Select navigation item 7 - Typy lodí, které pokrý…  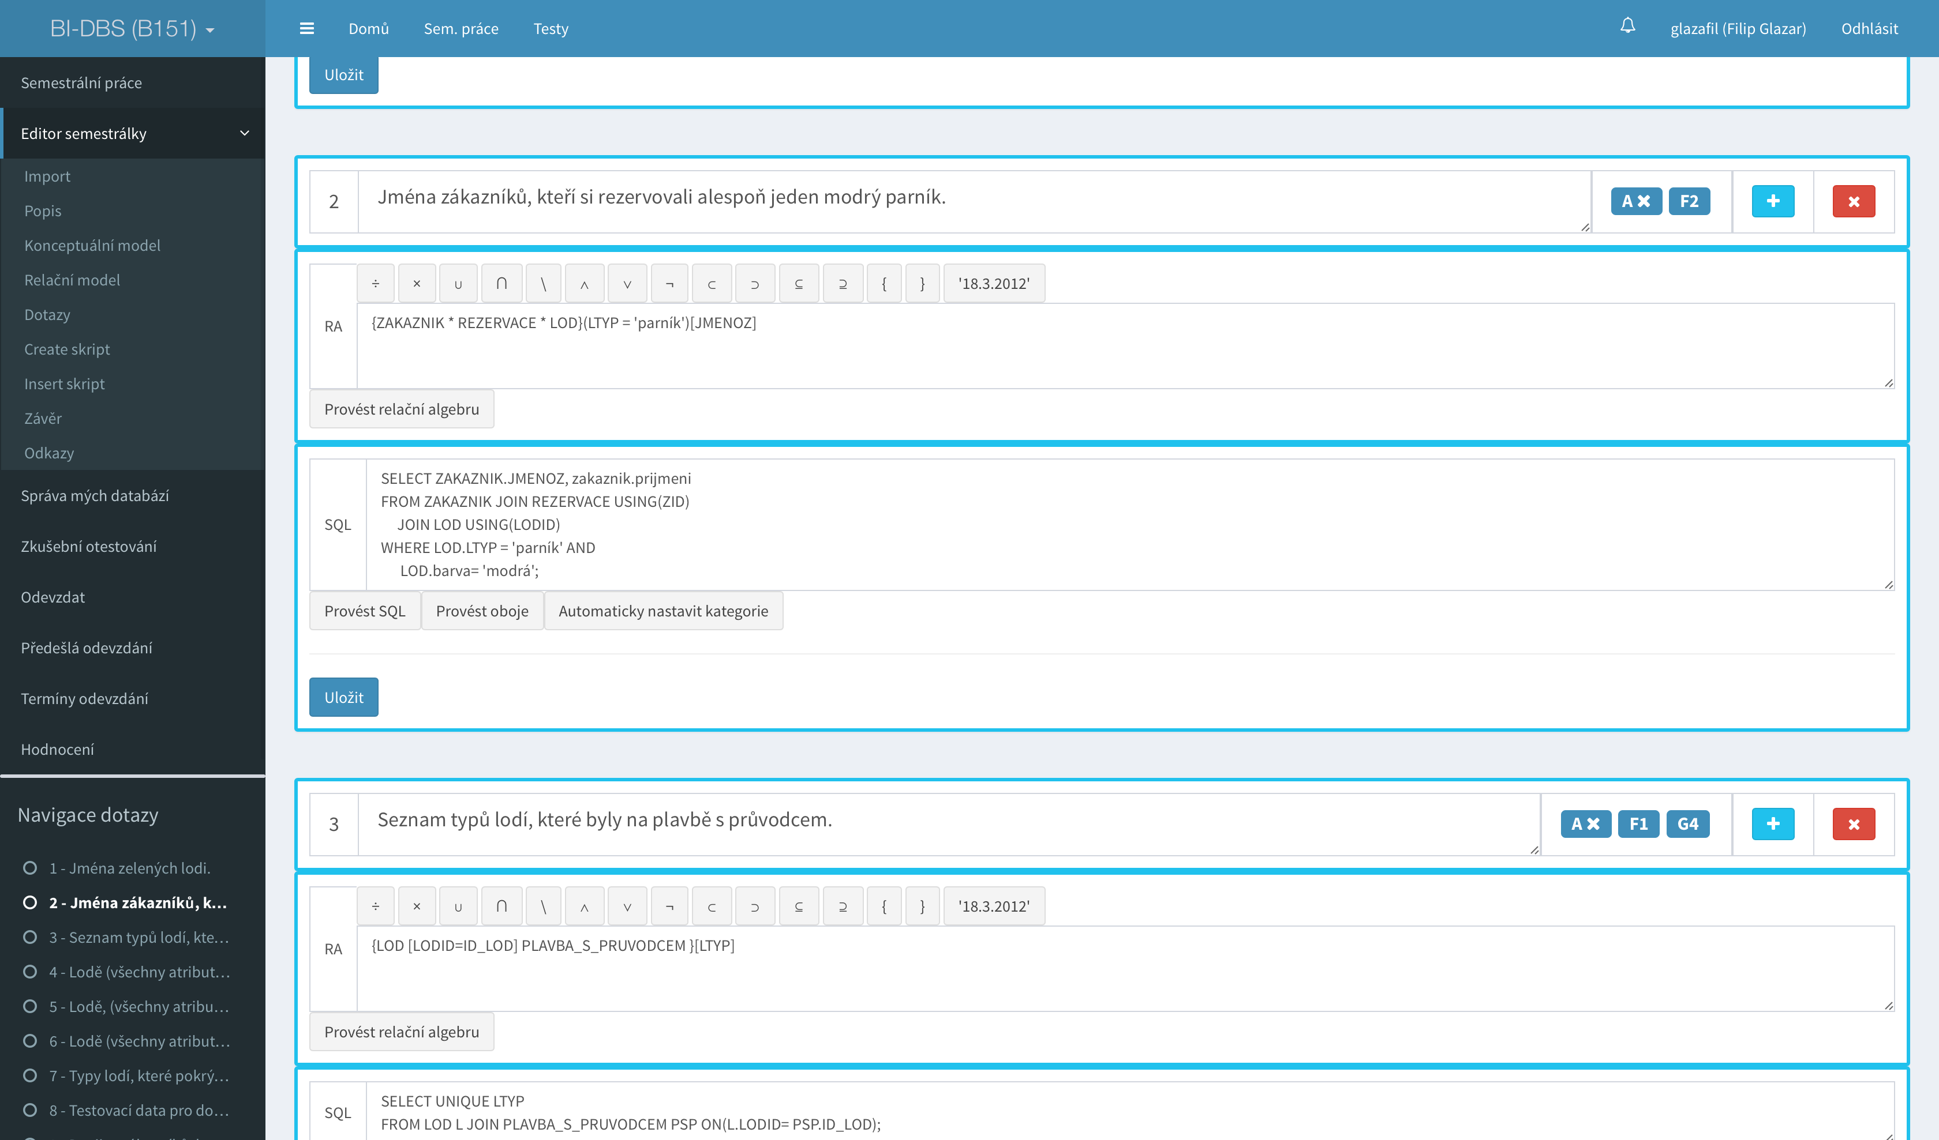click(x=138, y=1075)
